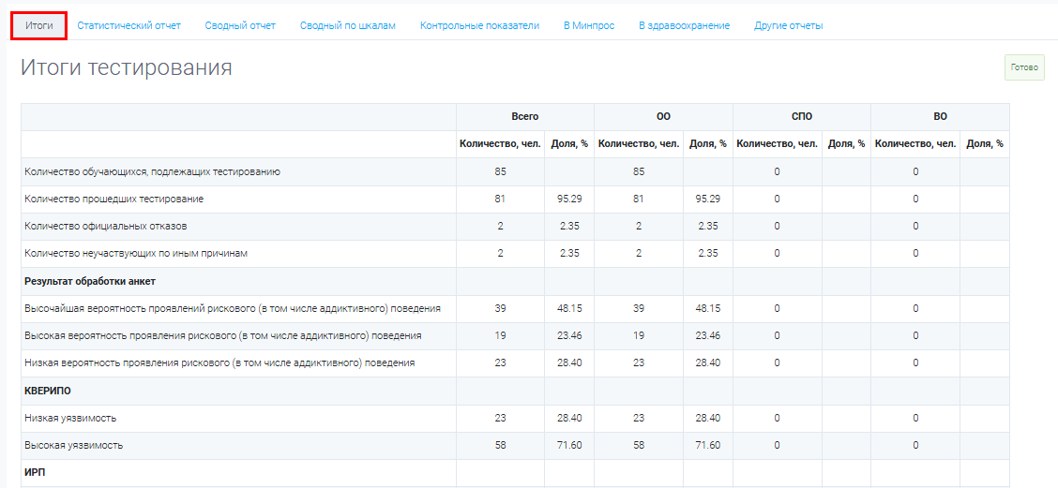Viewport: 1058px width, 488px height.
Task: Select the ВО column header
Action: pyautogui.click(x=940, y=116)
